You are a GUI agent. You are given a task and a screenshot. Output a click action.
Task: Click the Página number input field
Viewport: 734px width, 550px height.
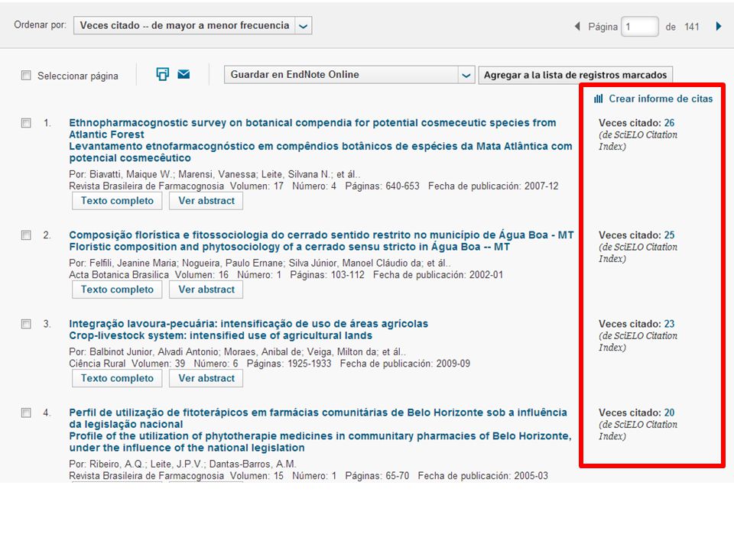(x=639, y=26)
